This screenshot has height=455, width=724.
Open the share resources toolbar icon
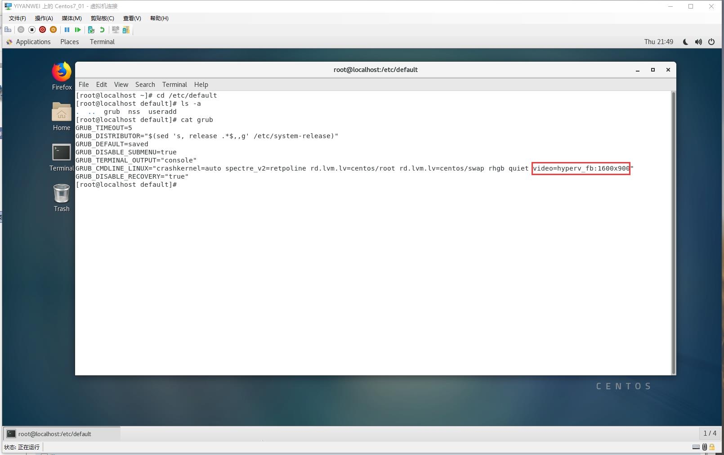(x=126, y=30)
